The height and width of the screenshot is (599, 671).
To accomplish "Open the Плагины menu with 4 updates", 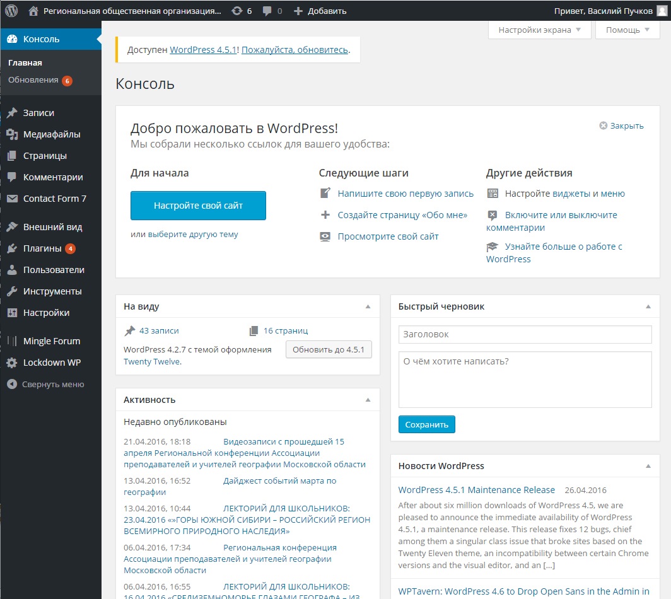I will click(42, 248).
